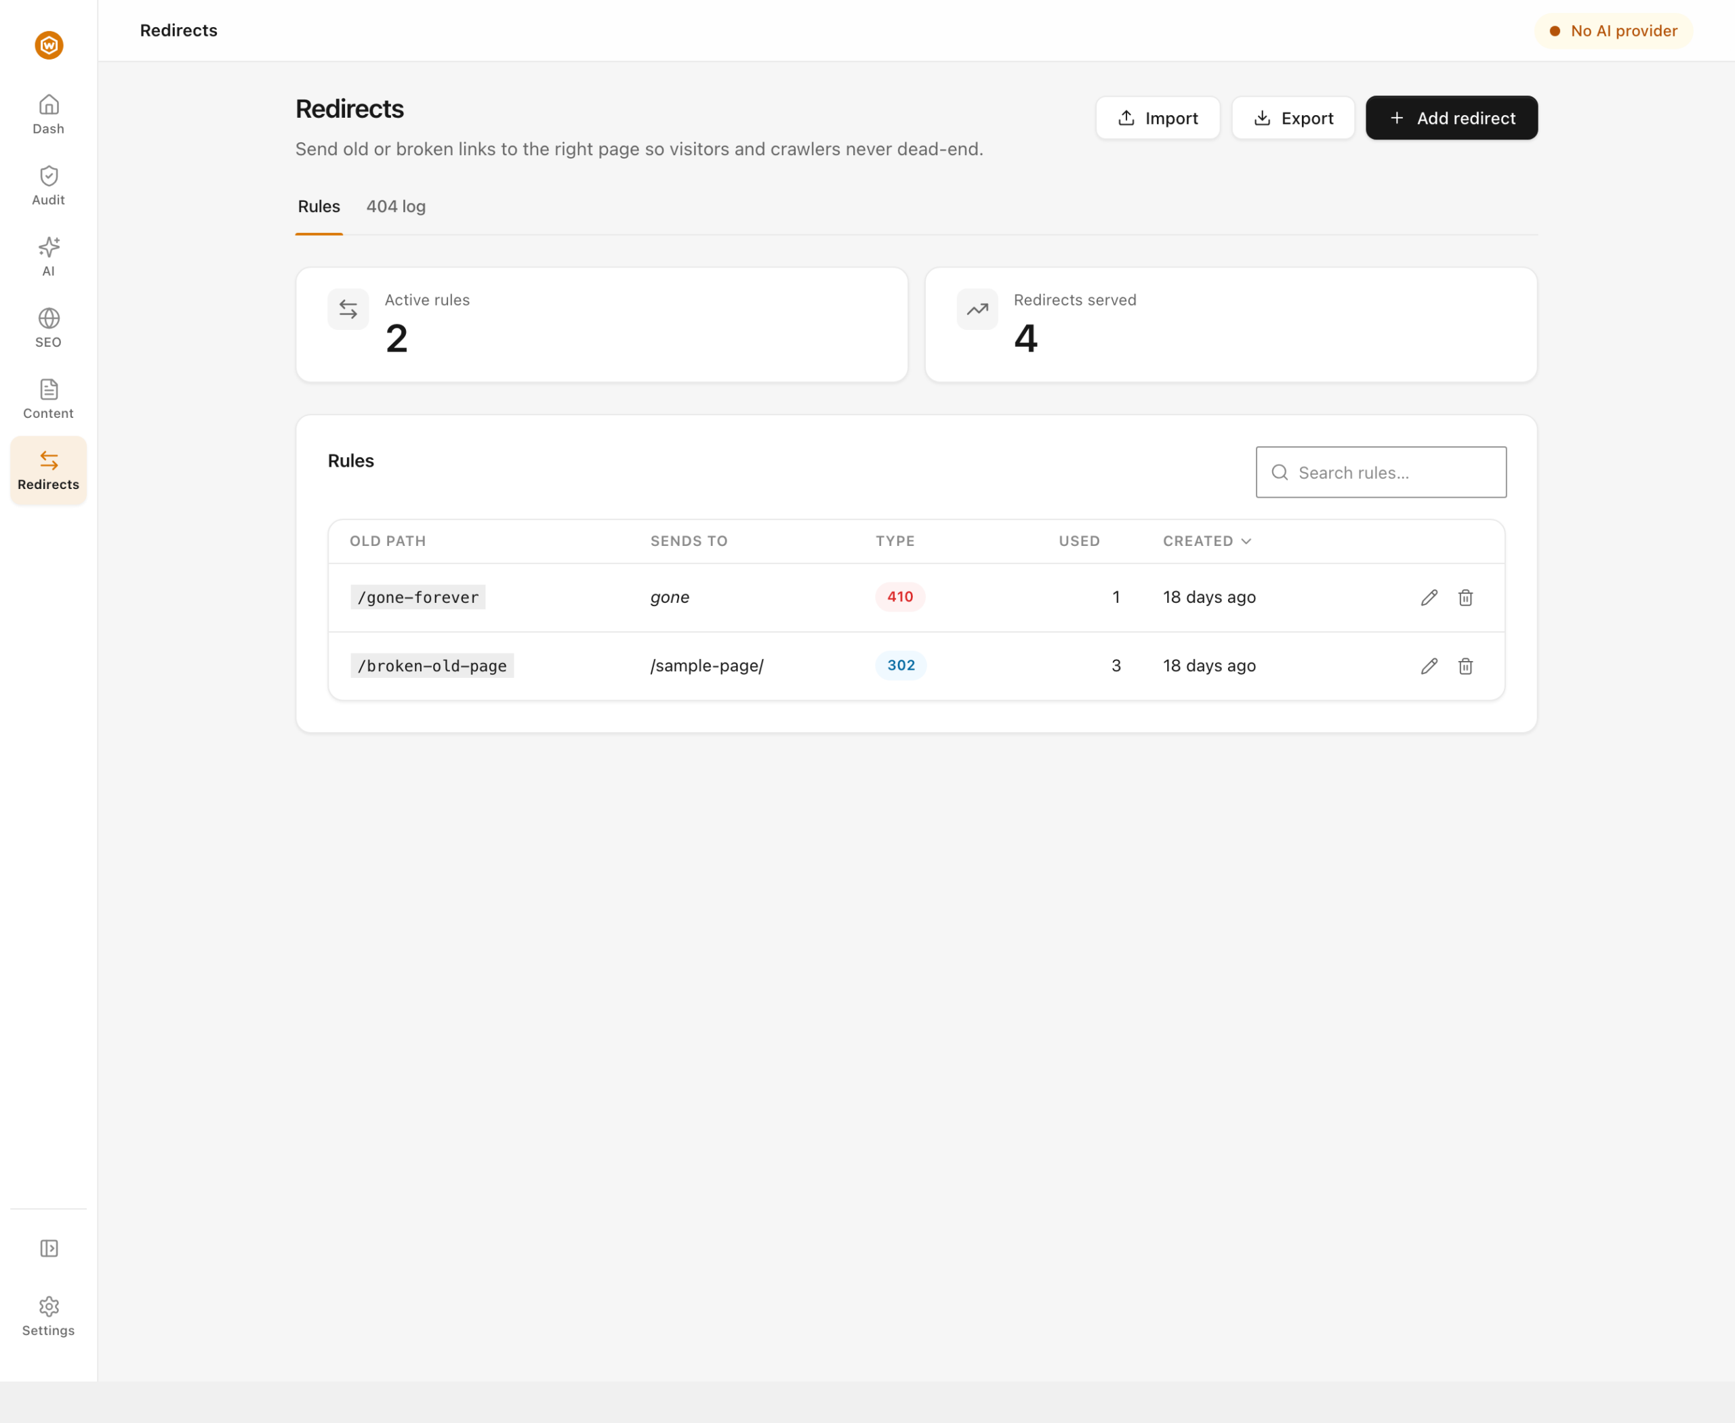Click the Redirects served count 4
This screenshot has height=1423, width=1735.
1025,339
